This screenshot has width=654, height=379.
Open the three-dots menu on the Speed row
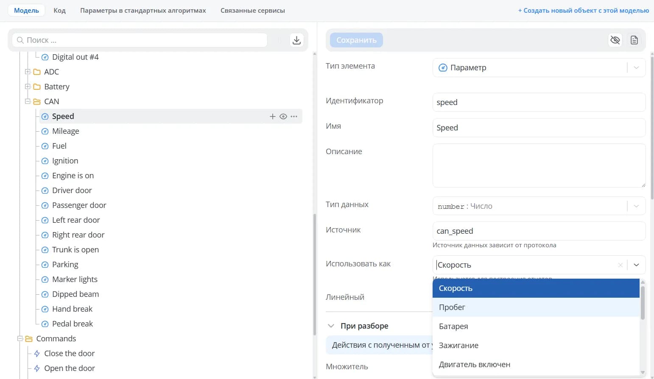(x=294, y=116)
